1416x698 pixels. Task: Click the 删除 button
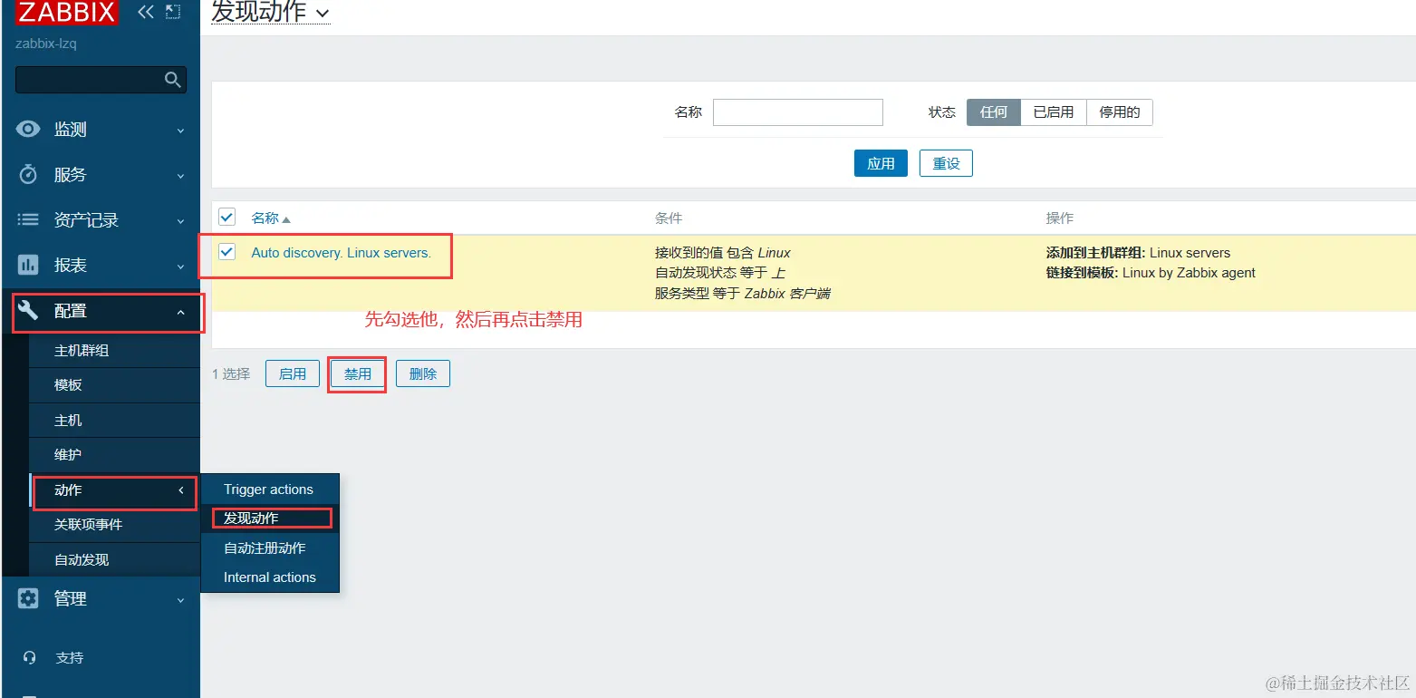423,373
